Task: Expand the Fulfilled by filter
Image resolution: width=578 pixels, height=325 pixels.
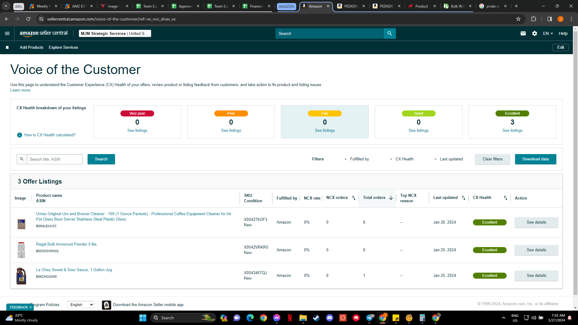Action: point(357,159)
